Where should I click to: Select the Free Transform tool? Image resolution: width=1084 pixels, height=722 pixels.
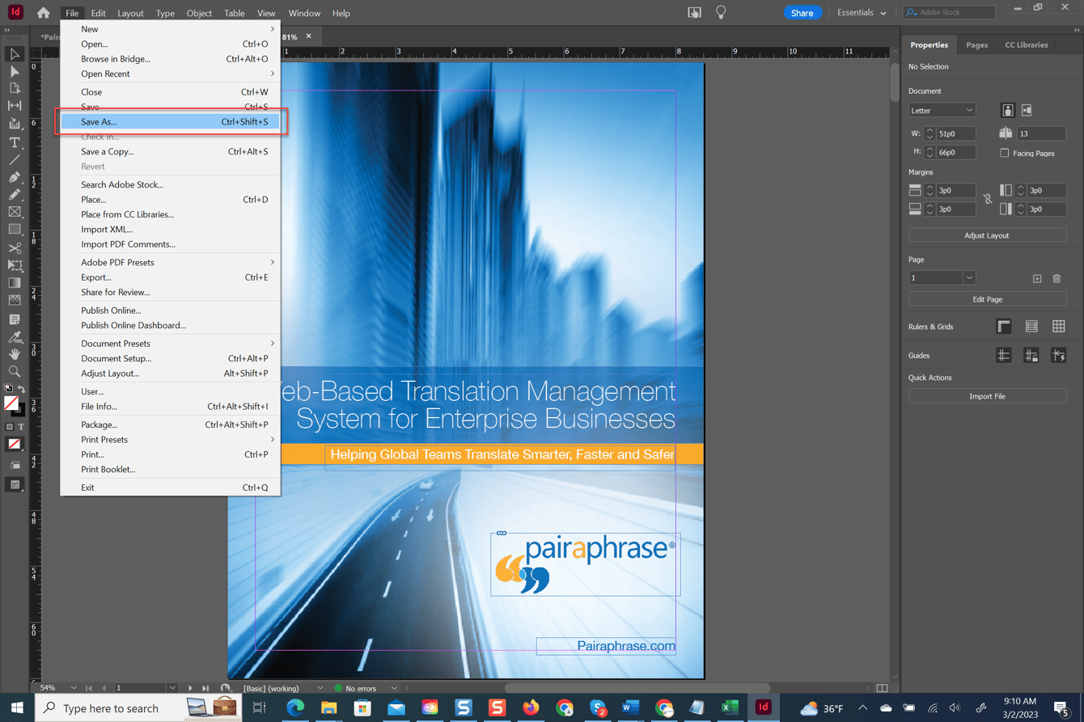click(x=15, y=265)
